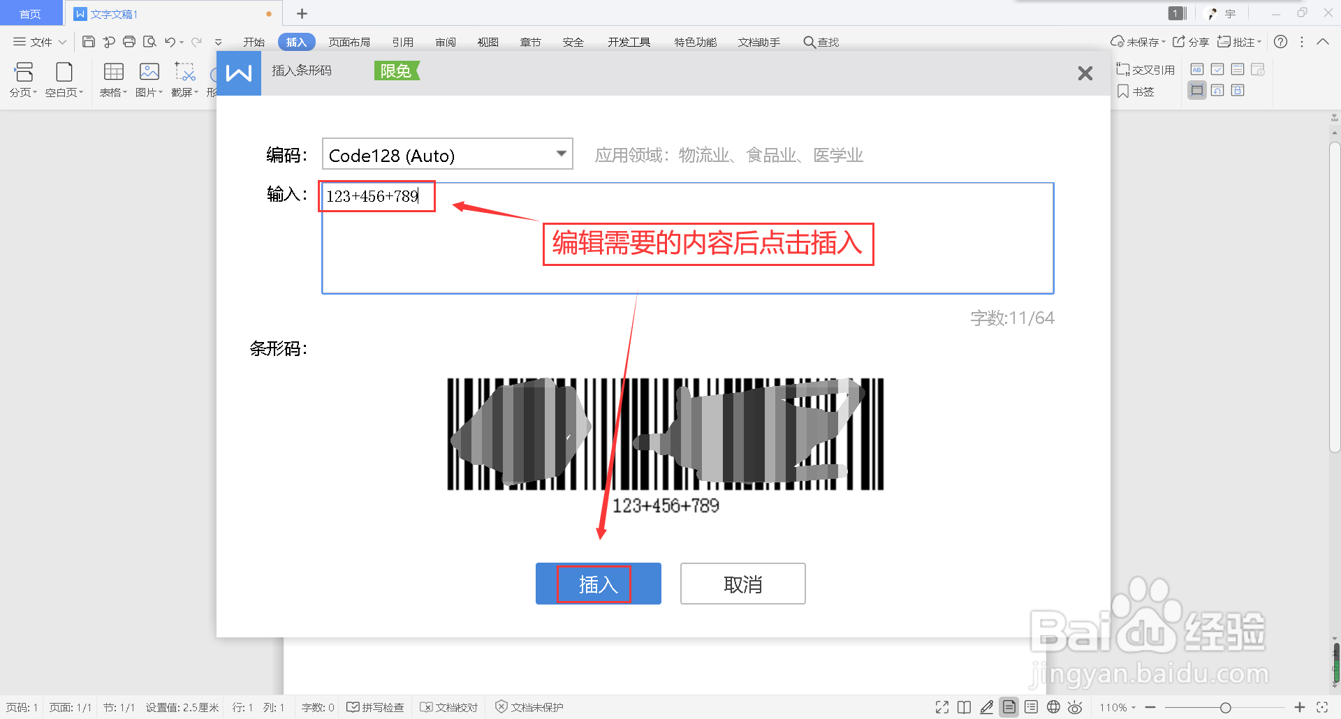Viewport: 1341px width, 719px height.
Task: Open the 批注 comments dropdown
Action: pos(1240,42)
